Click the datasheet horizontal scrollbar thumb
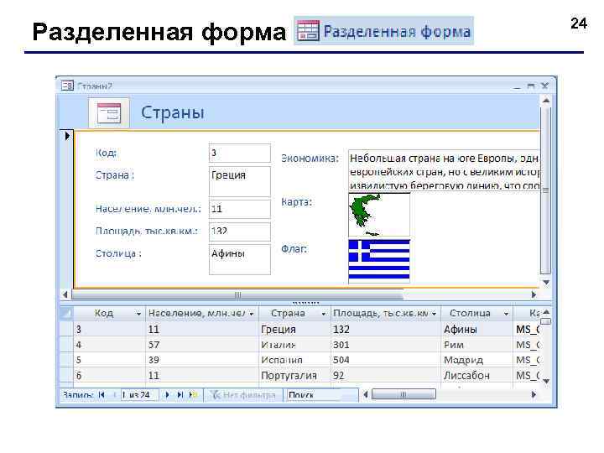The height and width of the screenshot is (453, 604). pyautogui.click(x=404, y=394)
